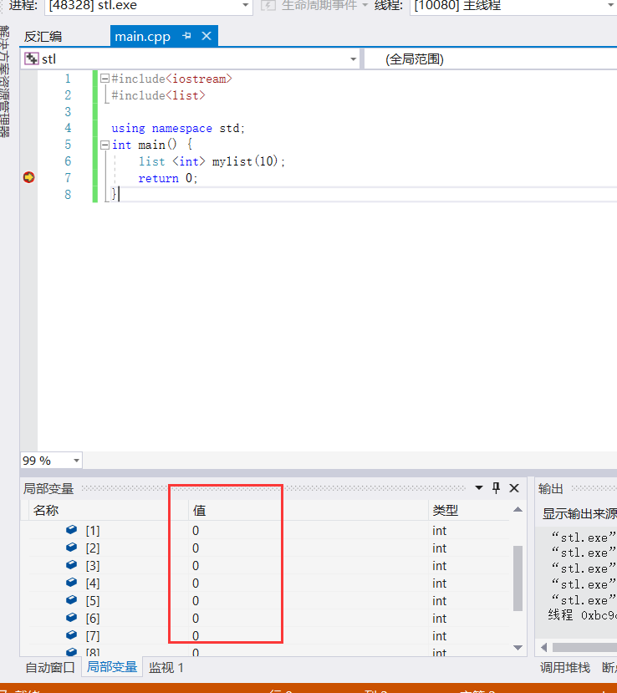This screenshot has height=693, width=617.
Task: Select the [6] variable row
Action: pyautogui.click(x=269, y=619)
